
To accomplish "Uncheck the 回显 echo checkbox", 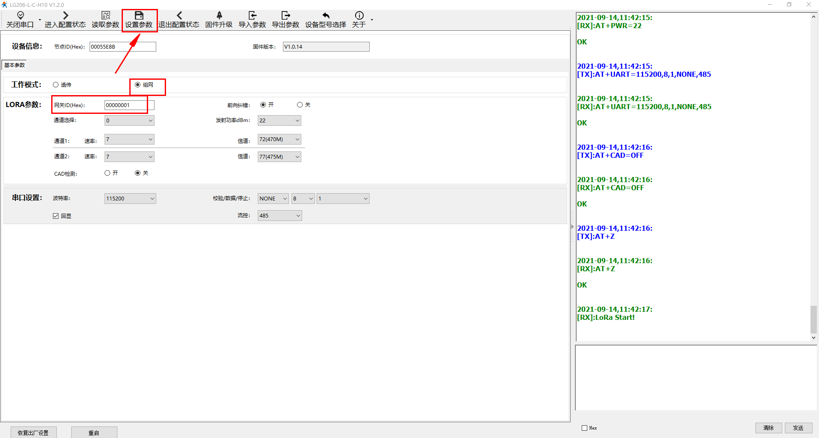I will pyautogui.click(x=56, y=216).
